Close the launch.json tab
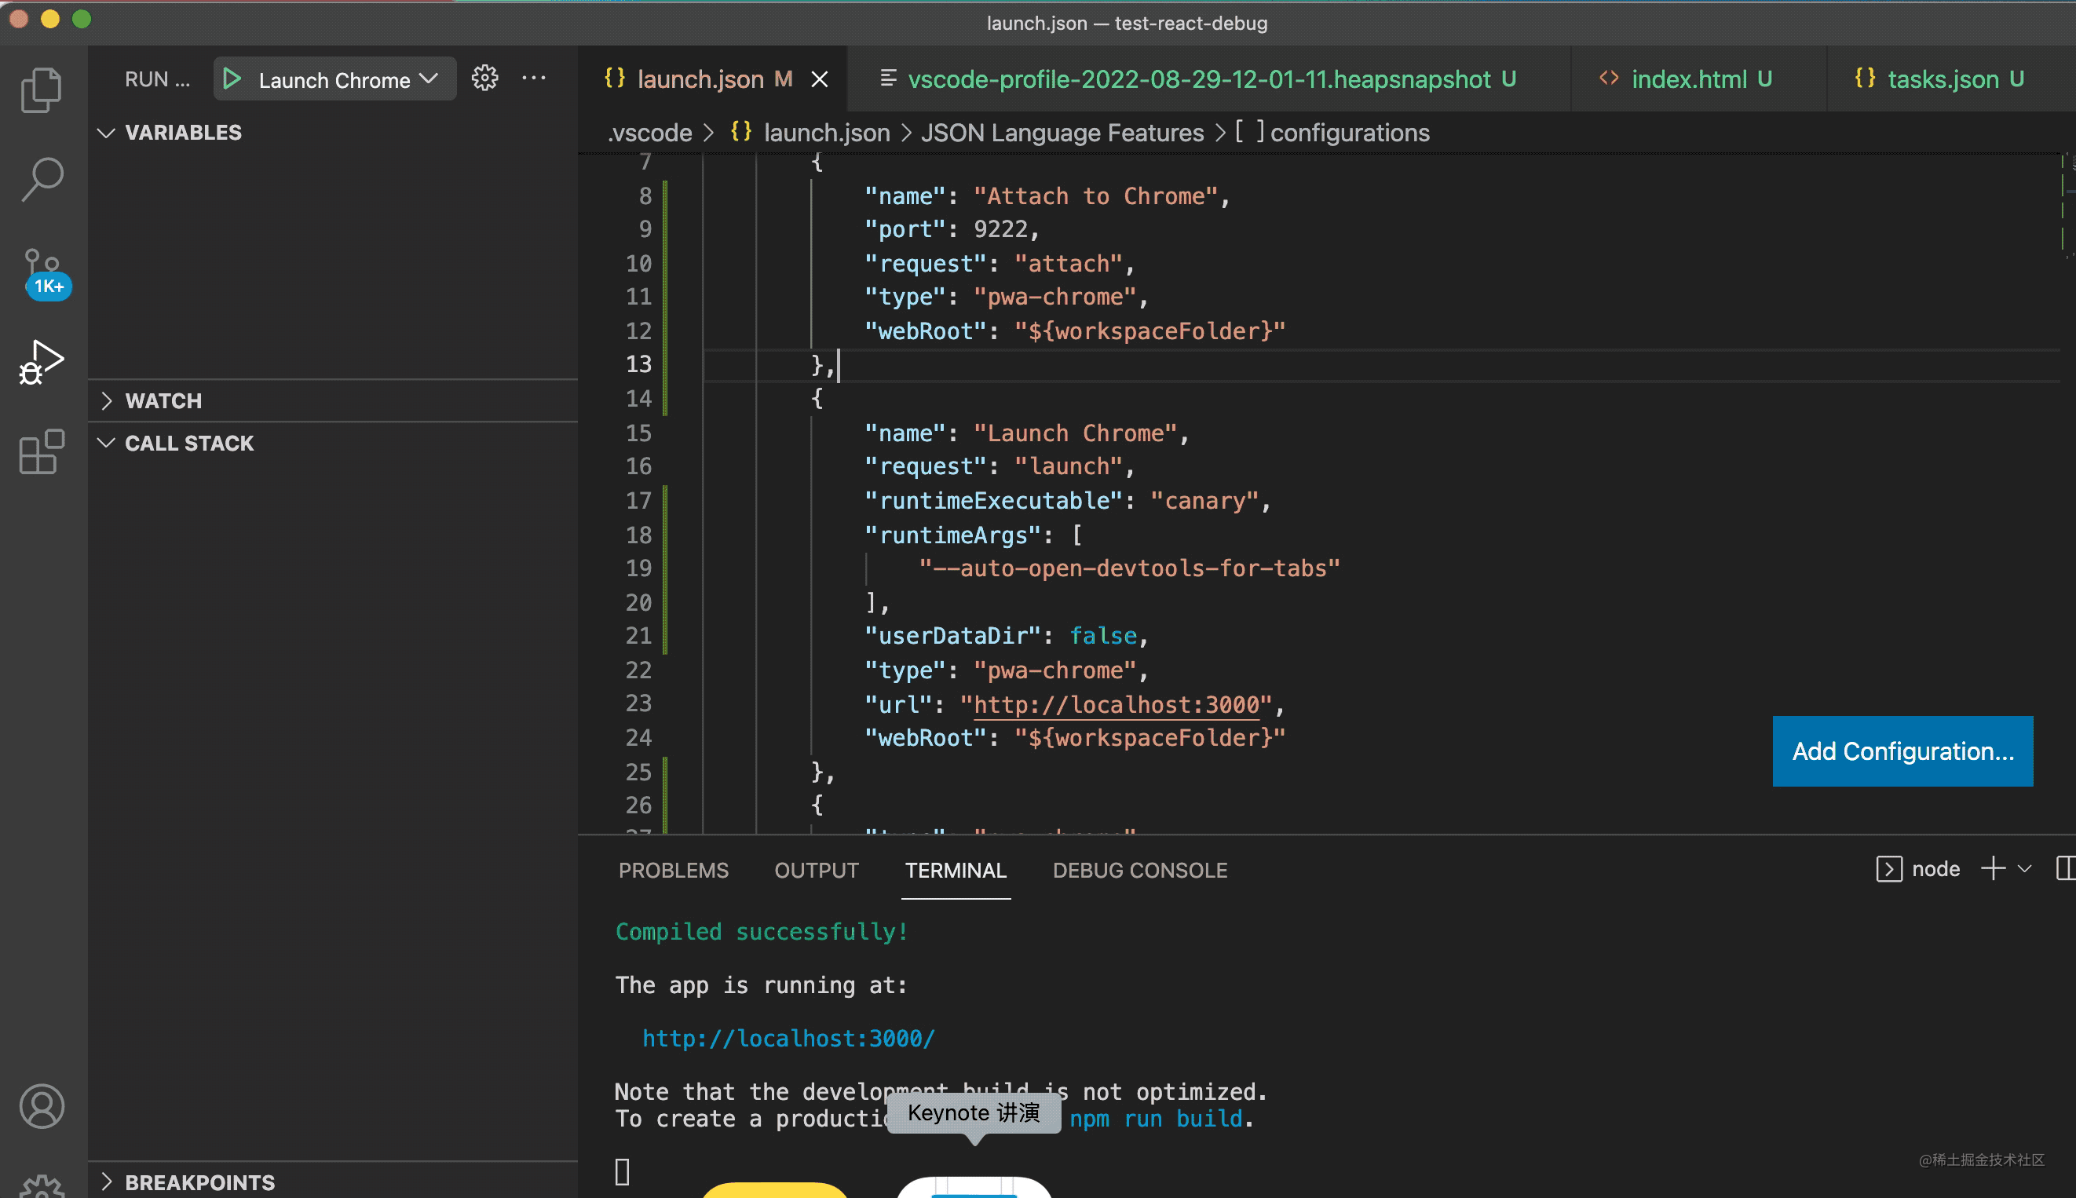The width and height of the screenshot is (2076, 1198). 820,80
